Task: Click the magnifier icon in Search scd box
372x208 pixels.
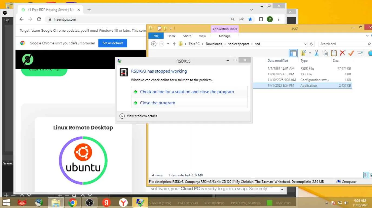Action: pos(369,44)
